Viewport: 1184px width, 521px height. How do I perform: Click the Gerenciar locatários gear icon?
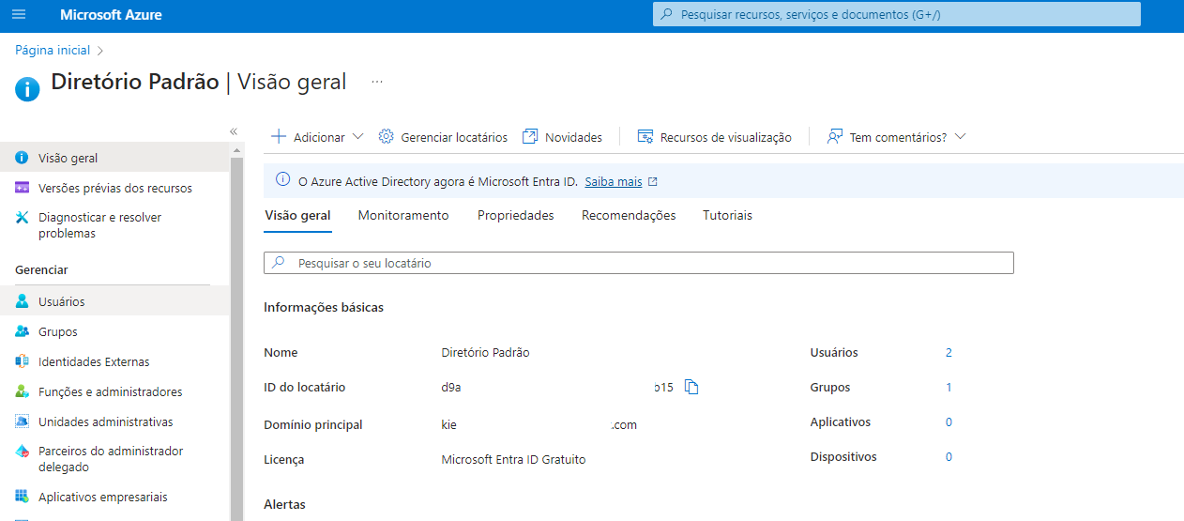[x=387, y=137]
